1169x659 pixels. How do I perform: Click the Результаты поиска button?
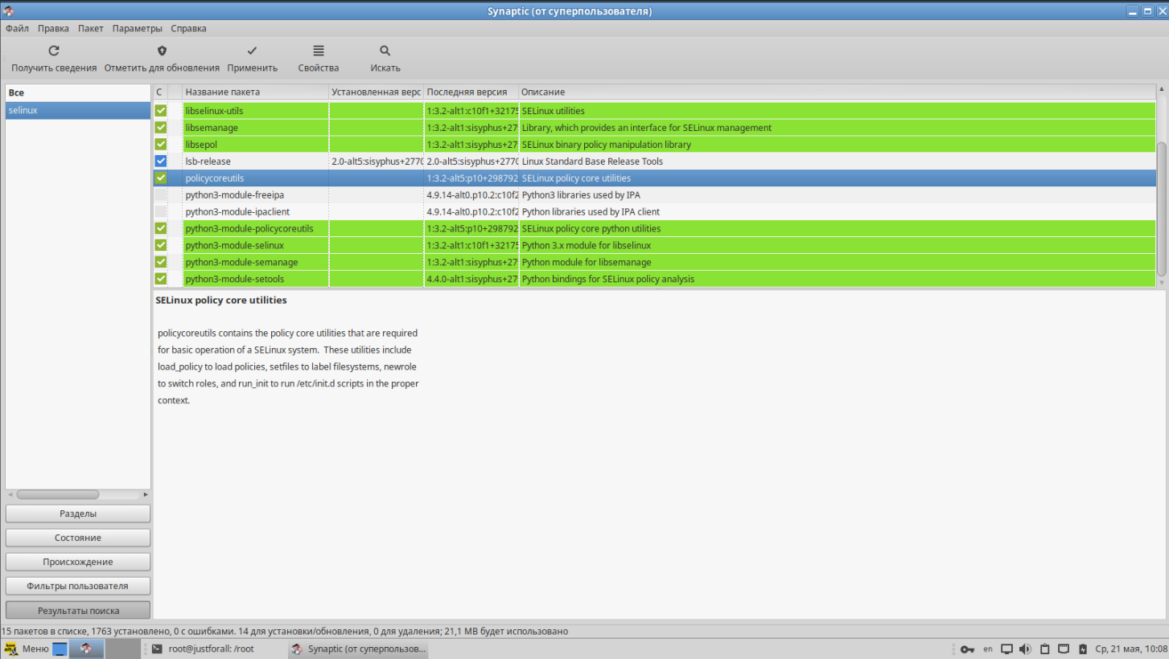(x=78, y=611)
